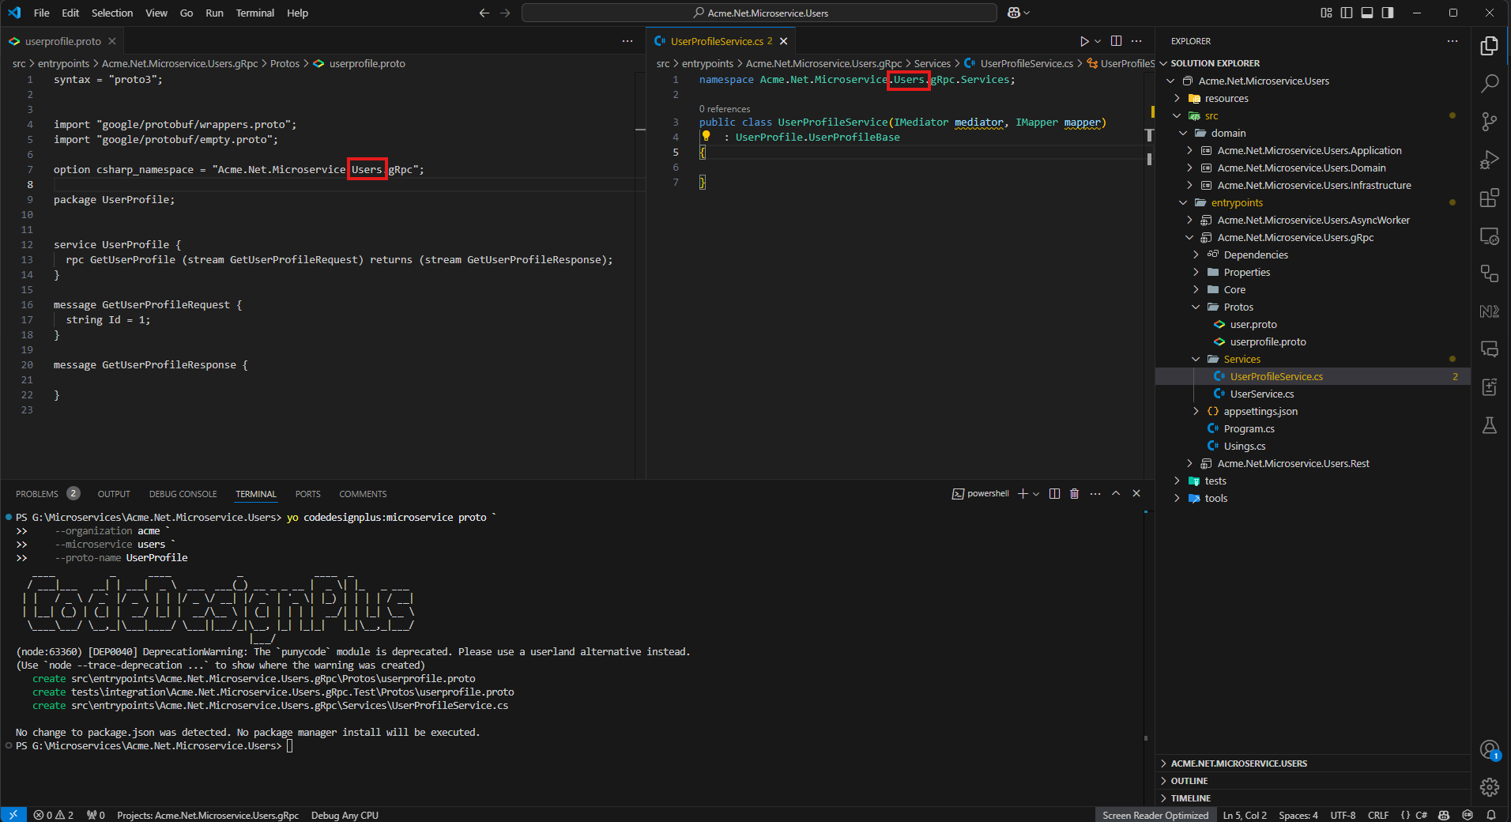Run the UserProfileService.cs file
1511x822 pixels.
1084,41
